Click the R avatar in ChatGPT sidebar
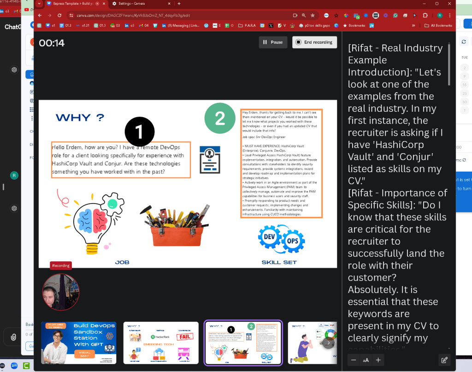This screenshot has height=372, width=472. (x=14, y=175)
